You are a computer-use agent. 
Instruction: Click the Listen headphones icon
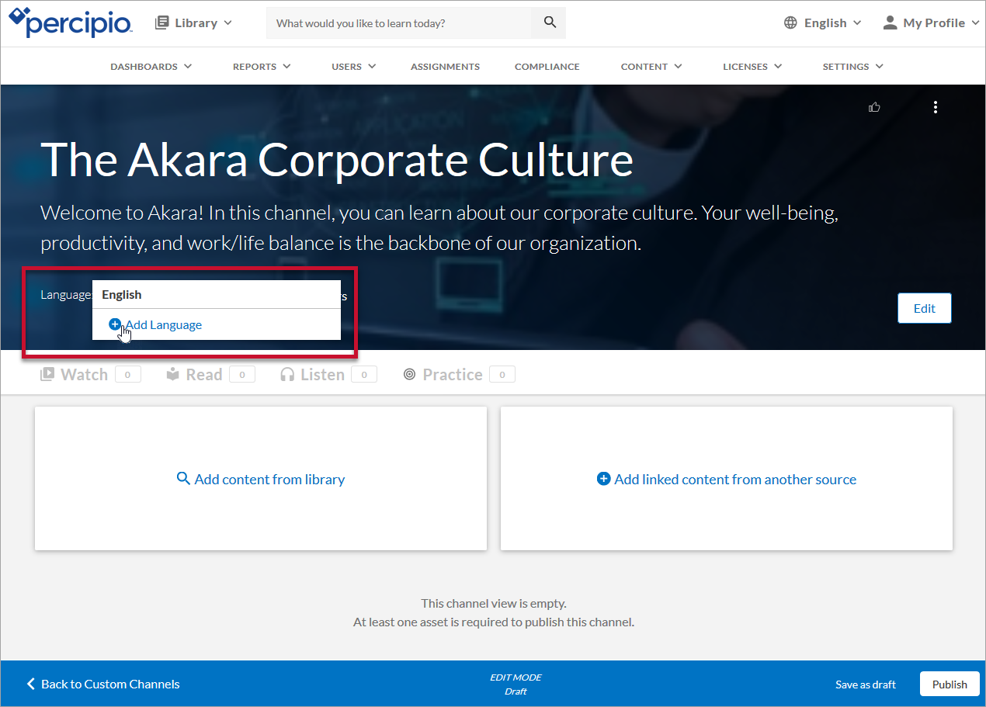coord(287,375)
